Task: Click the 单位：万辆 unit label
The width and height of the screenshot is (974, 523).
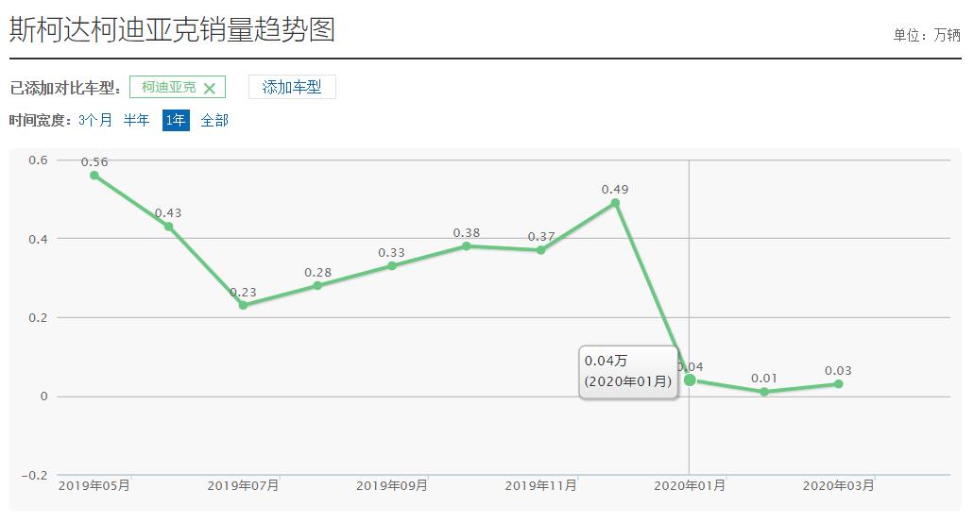Action: [x=927, y=35]
